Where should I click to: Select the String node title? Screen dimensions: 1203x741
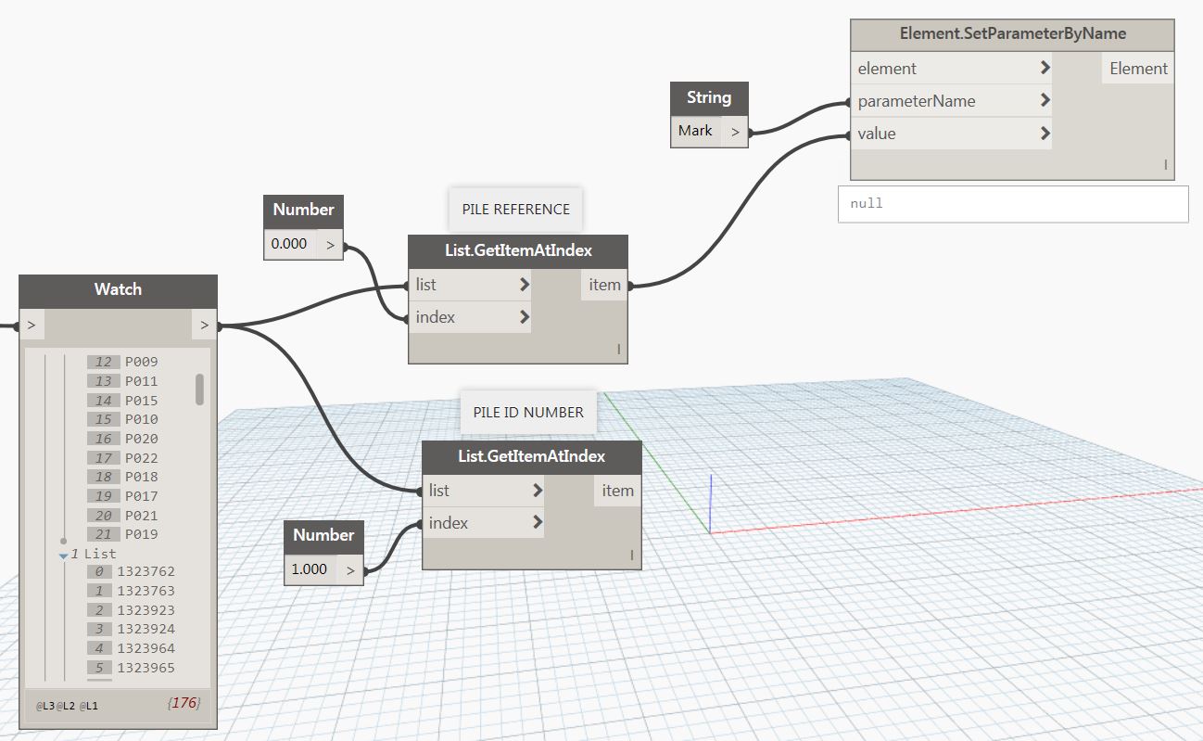tap(709, 97)
